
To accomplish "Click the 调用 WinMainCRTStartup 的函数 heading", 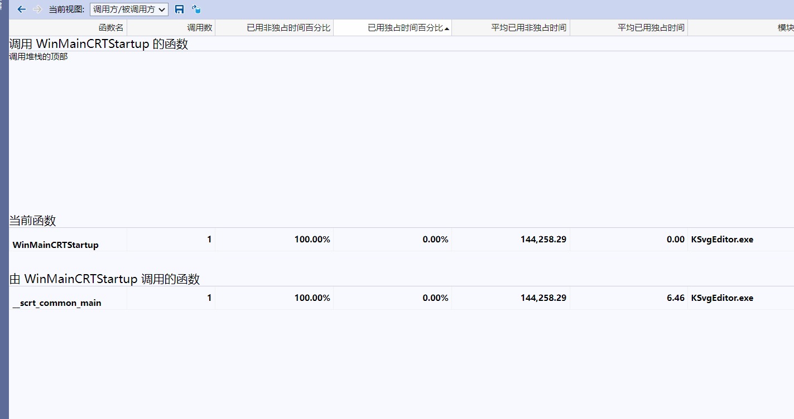I will (99, 44).
